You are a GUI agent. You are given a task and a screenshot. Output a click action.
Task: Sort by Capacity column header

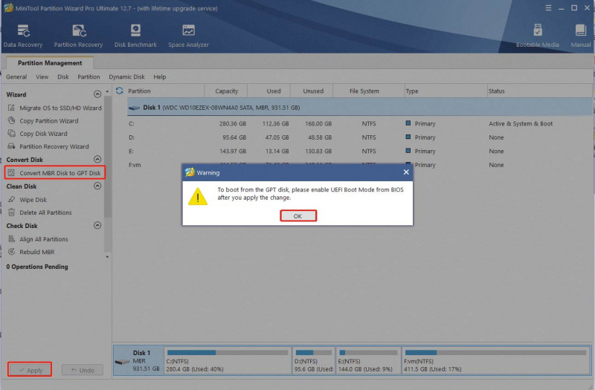pos(226,91)
